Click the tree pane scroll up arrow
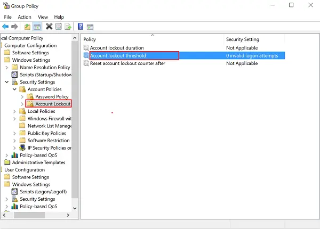The height and width of the screenshot is (229, 320). (75, 38)
